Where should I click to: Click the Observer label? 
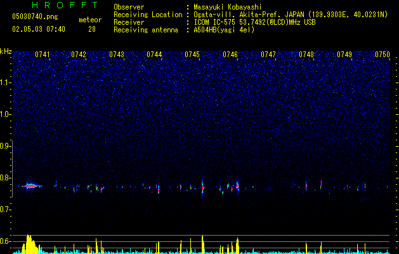click(x=129, y=7)
